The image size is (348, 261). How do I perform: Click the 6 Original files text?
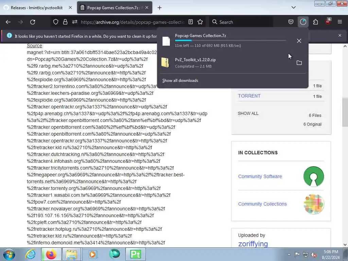[x=312, y=124]
